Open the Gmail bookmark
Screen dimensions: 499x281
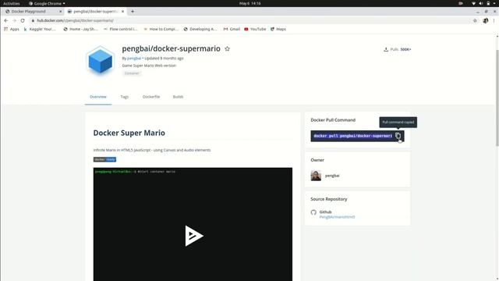[232, 29]
